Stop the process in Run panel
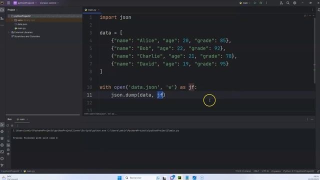 (12, 125)
